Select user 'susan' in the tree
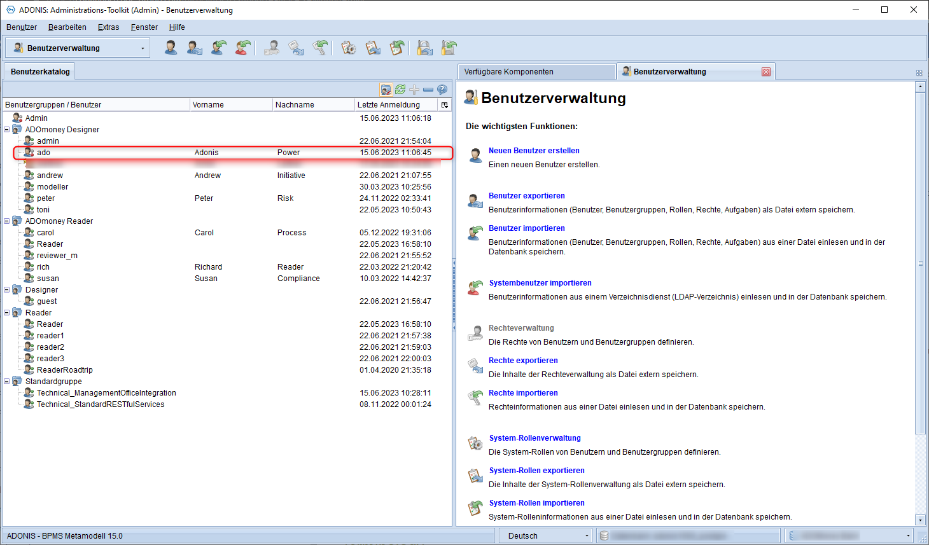 [48, 279]
